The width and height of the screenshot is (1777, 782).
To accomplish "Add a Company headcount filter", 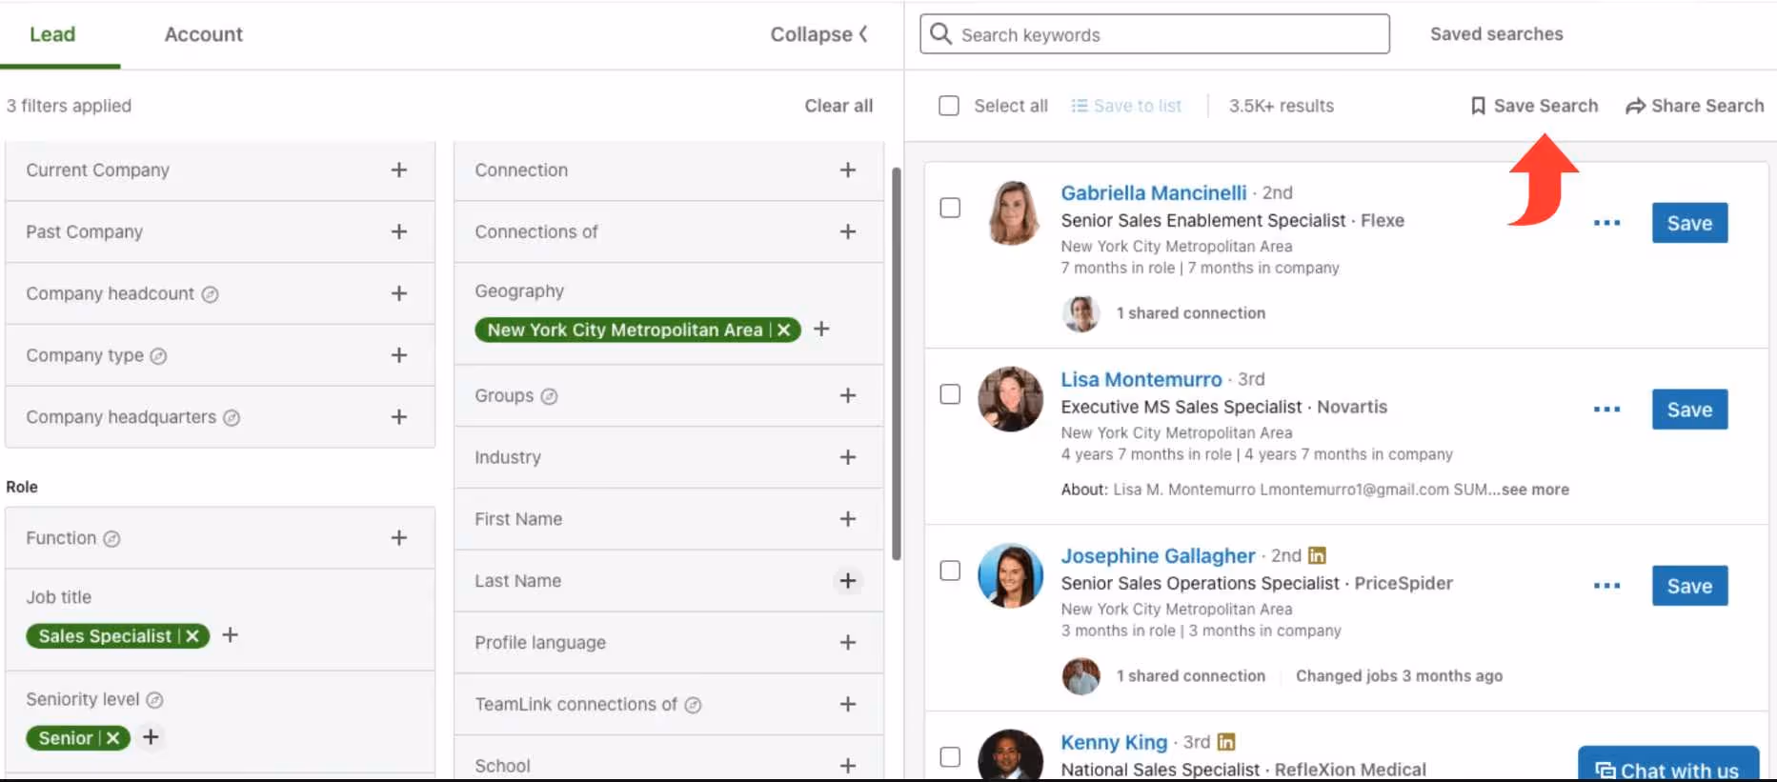I will [399, 293].
